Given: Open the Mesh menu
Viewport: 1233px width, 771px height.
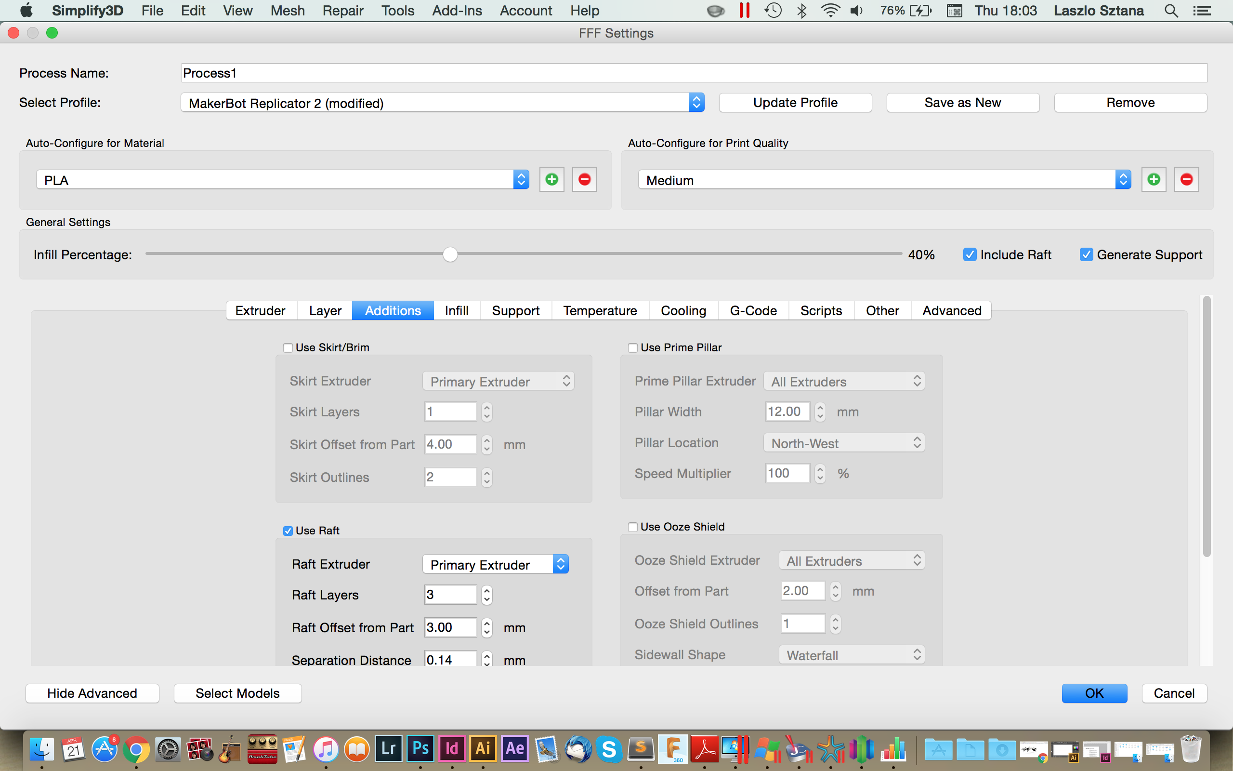Looking at the screenshot, I should pos(288,11).
